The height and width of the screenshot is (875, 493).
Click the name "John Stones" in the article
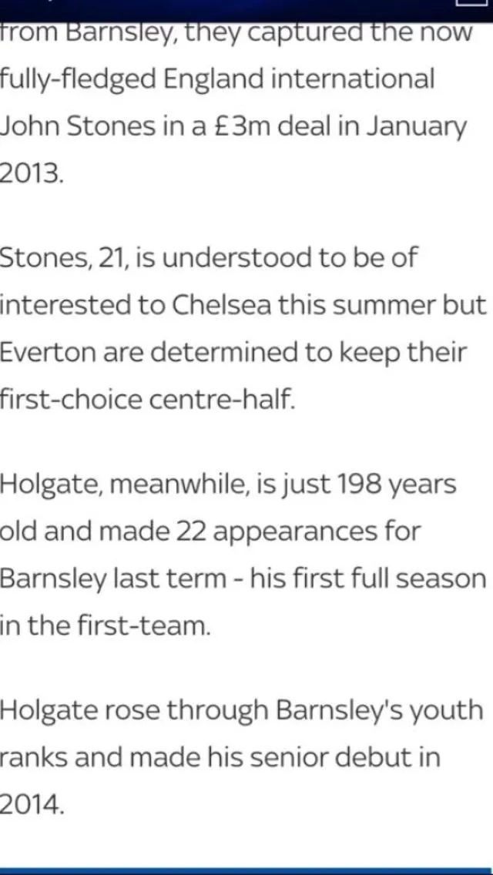(x=77, y=126)
